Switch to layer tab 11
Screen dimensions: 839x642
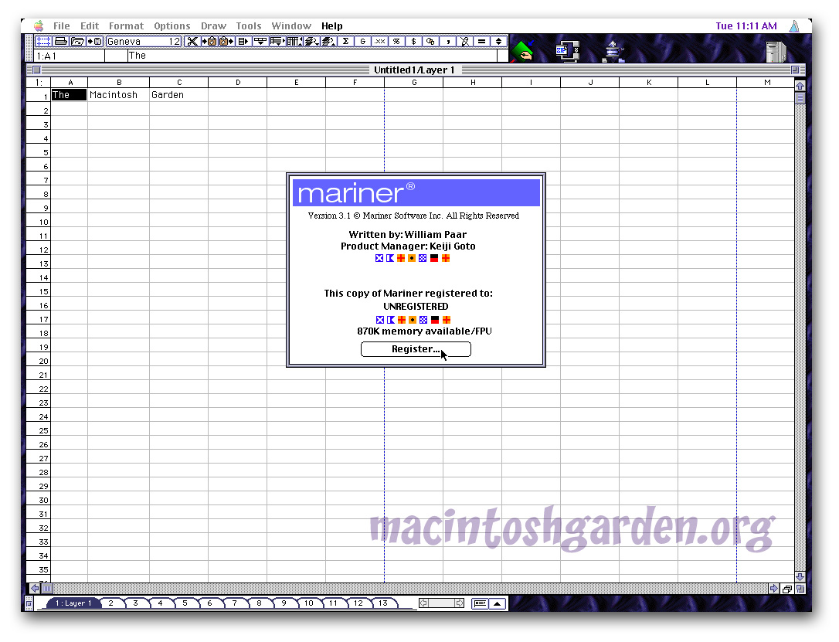[x=333, y=603]
